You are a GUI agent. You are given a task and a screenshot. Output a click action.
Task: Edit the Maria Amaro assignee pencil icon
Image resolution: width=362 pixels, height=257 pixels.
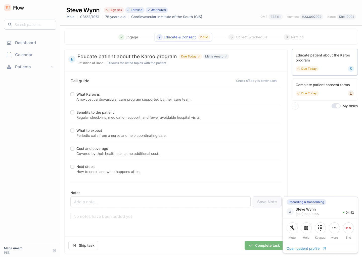pyautogui.click(x=226, y=56)
